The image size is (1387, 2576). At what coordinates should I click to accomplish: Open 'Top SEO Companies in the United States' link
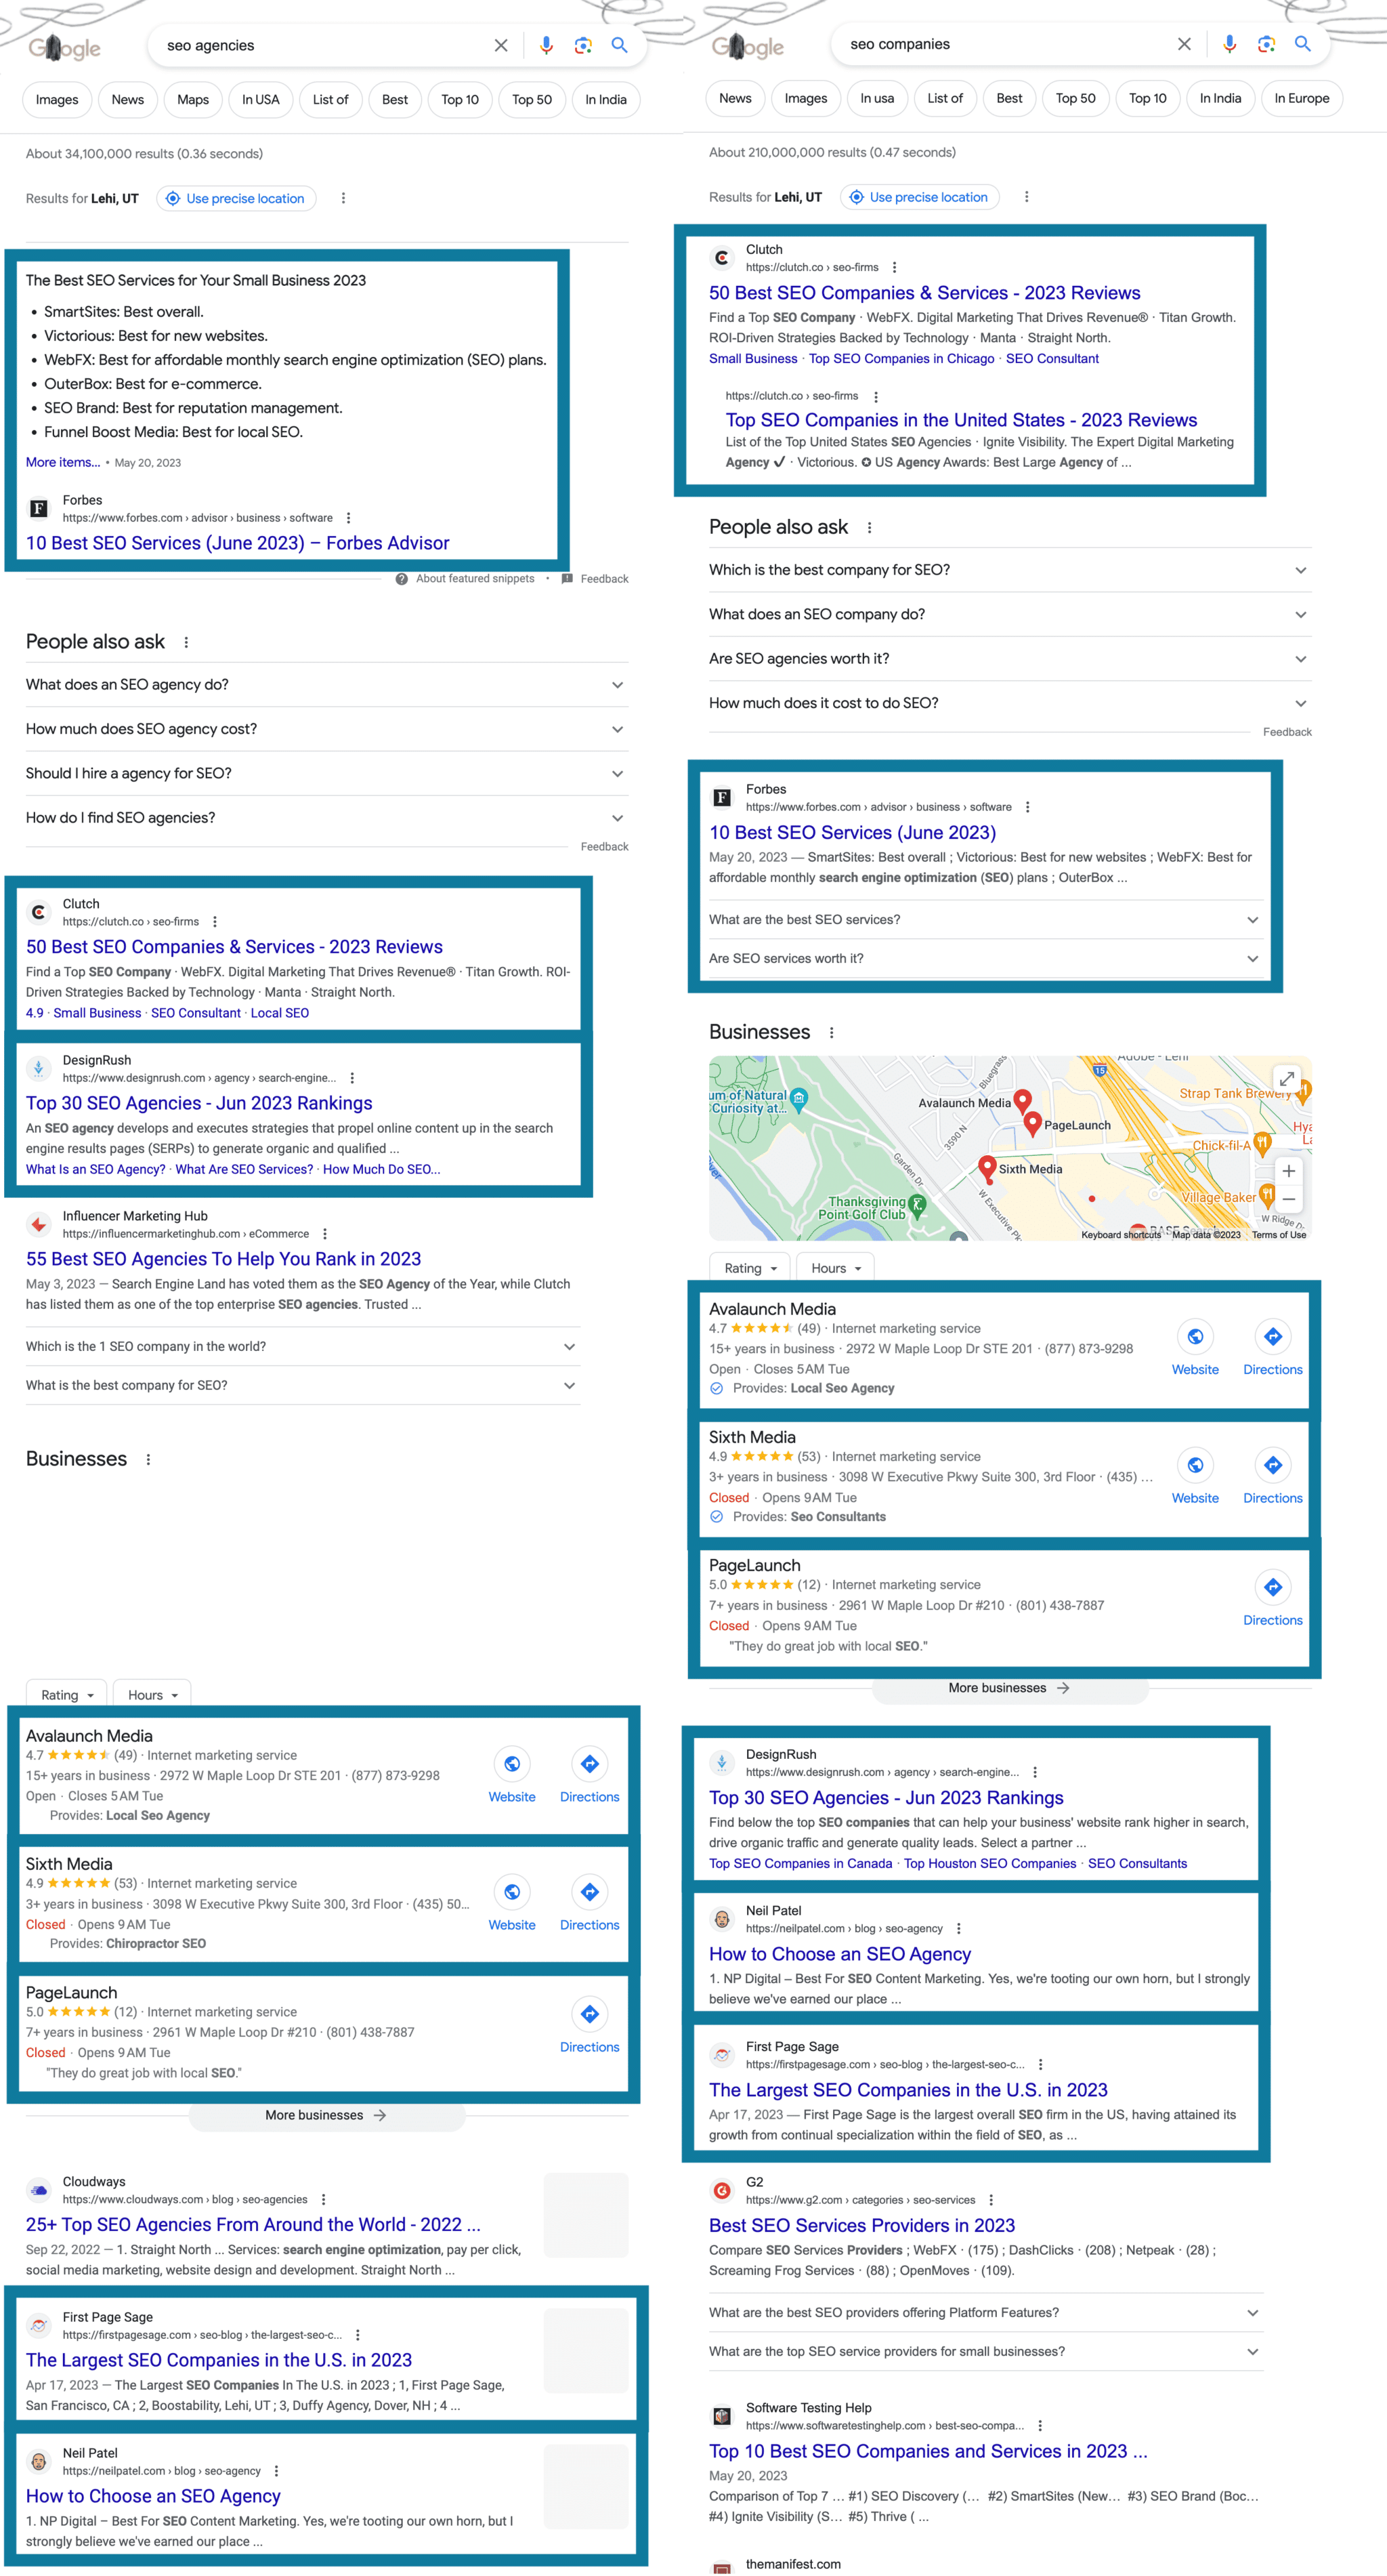pyautogui.click(x=961, y=420)
